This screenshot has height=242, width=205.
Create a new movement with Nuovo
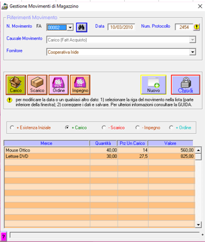point(154,85)
